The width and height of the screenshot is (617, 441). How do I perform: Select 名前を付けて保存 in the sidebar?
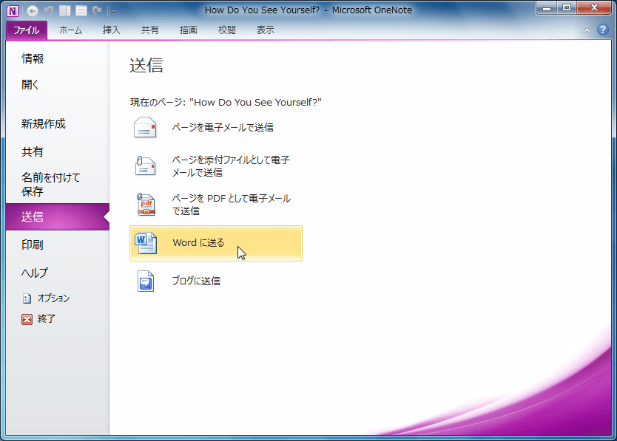click(51, 185)
